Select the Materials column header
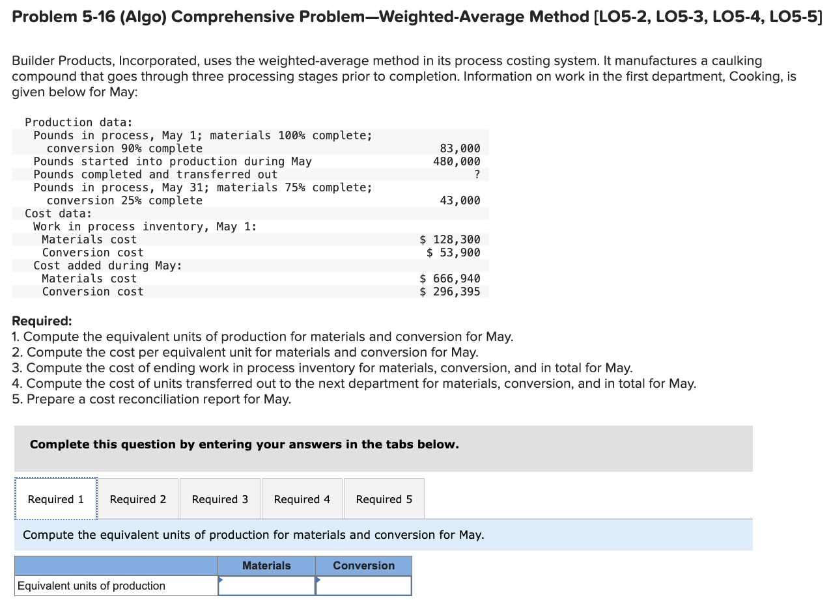The image size is (831, 600). click(x=266, y=565)
